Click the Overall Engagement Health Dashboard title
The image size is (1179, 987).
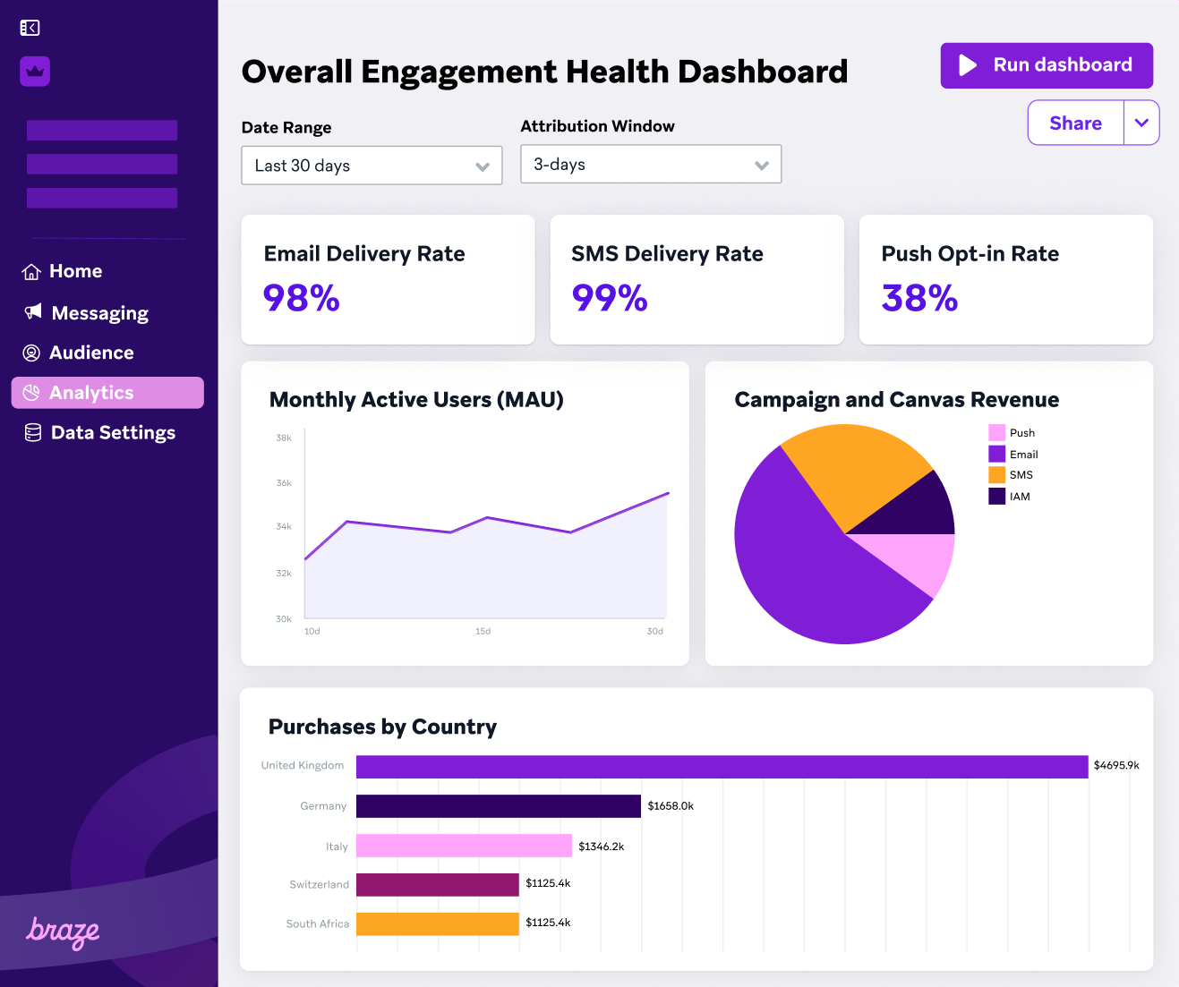tap(544, 72)
